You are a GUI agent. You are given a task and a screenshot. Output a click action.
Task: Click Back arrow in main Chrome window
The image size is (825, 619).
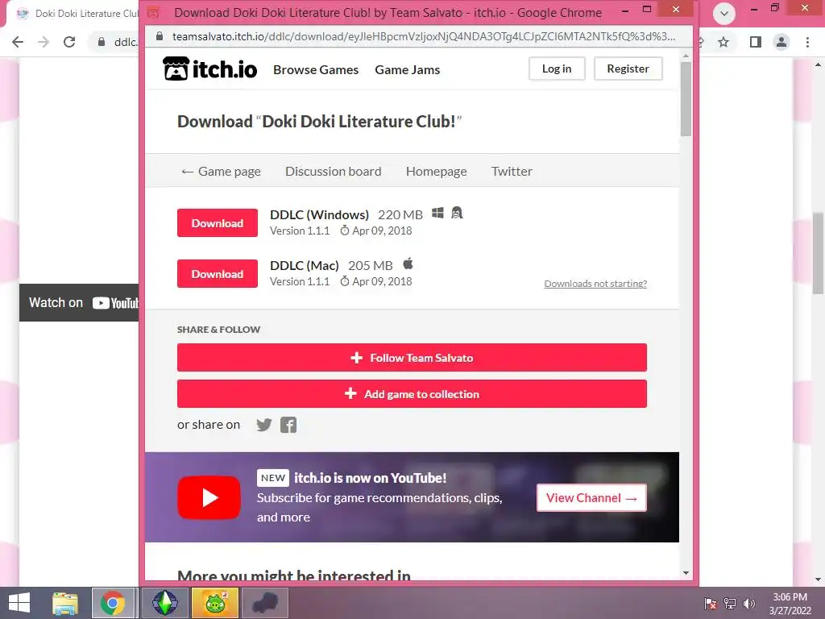tap(18, 42)
